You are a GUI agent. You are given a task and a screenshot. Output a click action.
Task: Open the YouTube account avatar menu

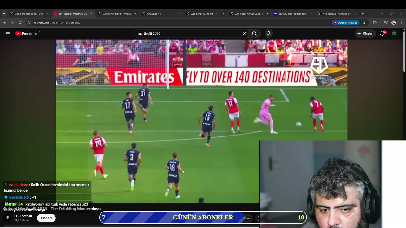[x=394, y=34]
